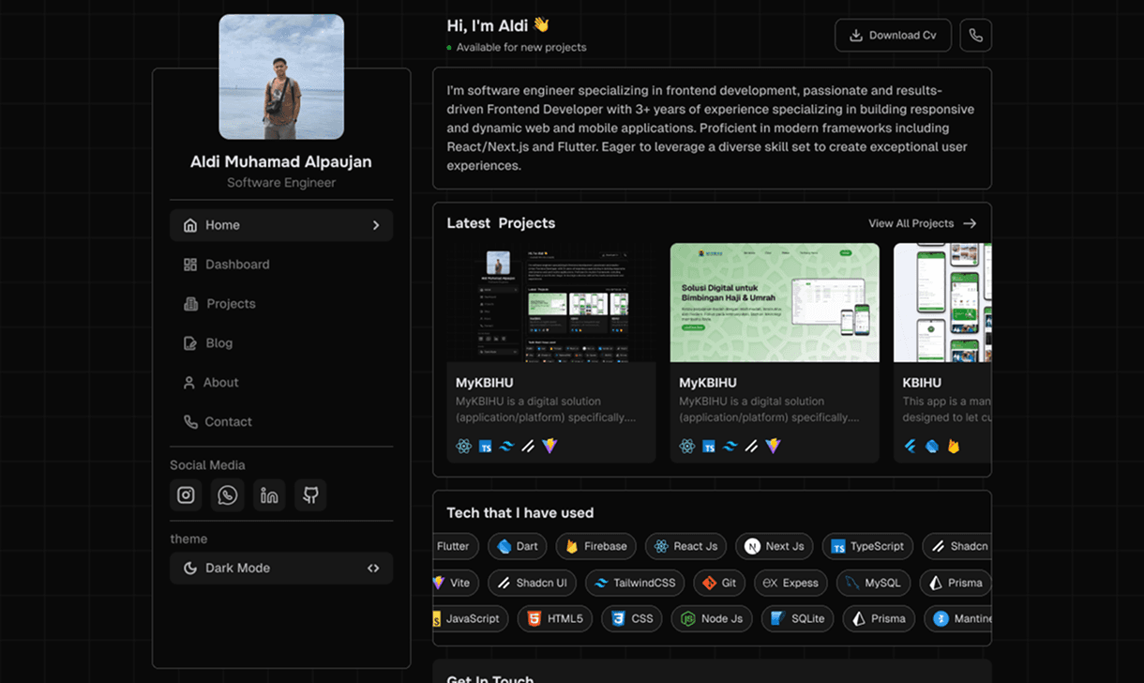Viewport: 1144px width, 683px height.
Task: Open the Dark Mode theme dropdown
Action: tap(281, 569)
